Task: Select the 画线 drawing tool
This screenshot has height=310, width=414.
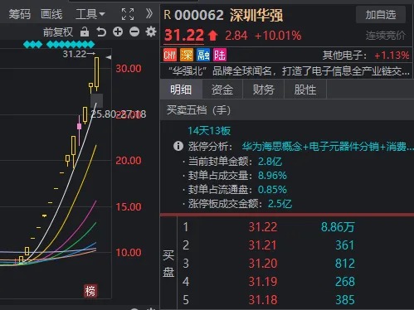Action: 51,14
